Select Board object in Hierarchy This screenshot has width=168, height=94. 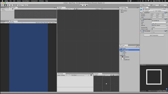(x=122, y=12)
